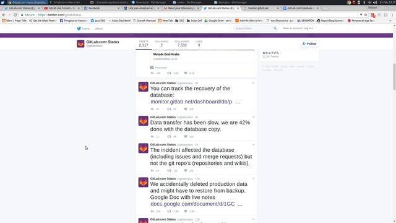Viewport: 396px width, 223px height.
Task: Reply to the 'You can track the recovery' tweet
Action: tap(152, 109)
